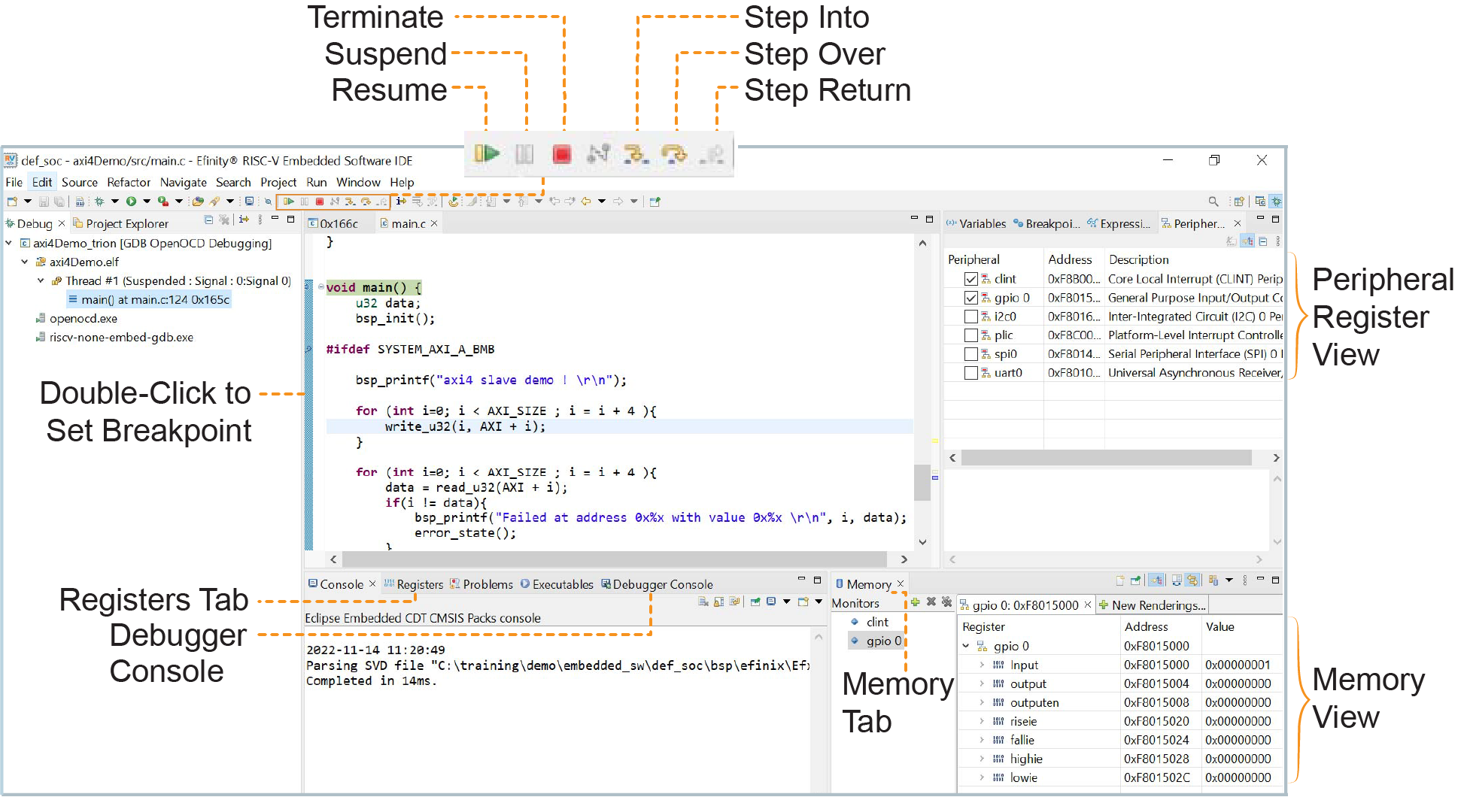
Task: Click the Step Return icon
Action: tap(712, 154)
